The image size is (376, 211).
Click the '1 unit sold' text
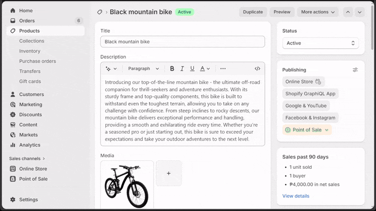pyautogui.click(x=300, y=167)
